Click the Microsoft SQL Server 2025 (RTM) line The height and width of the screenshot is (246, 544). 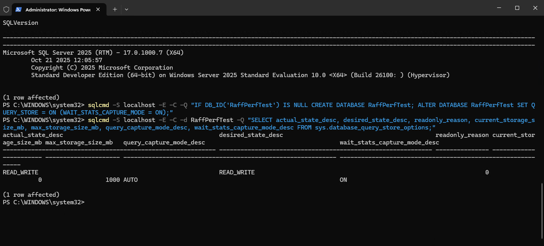tap(93, 53)
